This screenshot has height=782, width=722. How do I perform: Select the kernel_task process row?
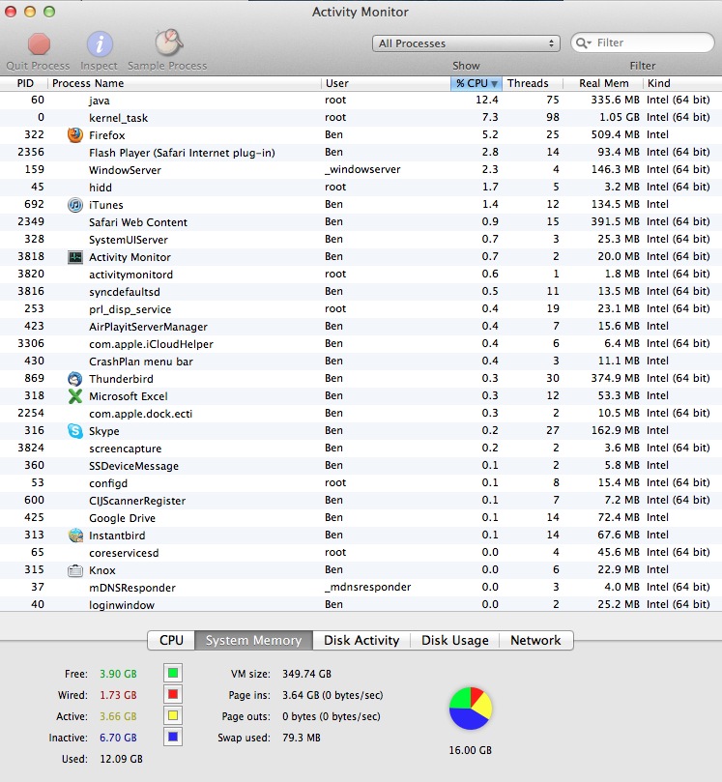(361, 117)
